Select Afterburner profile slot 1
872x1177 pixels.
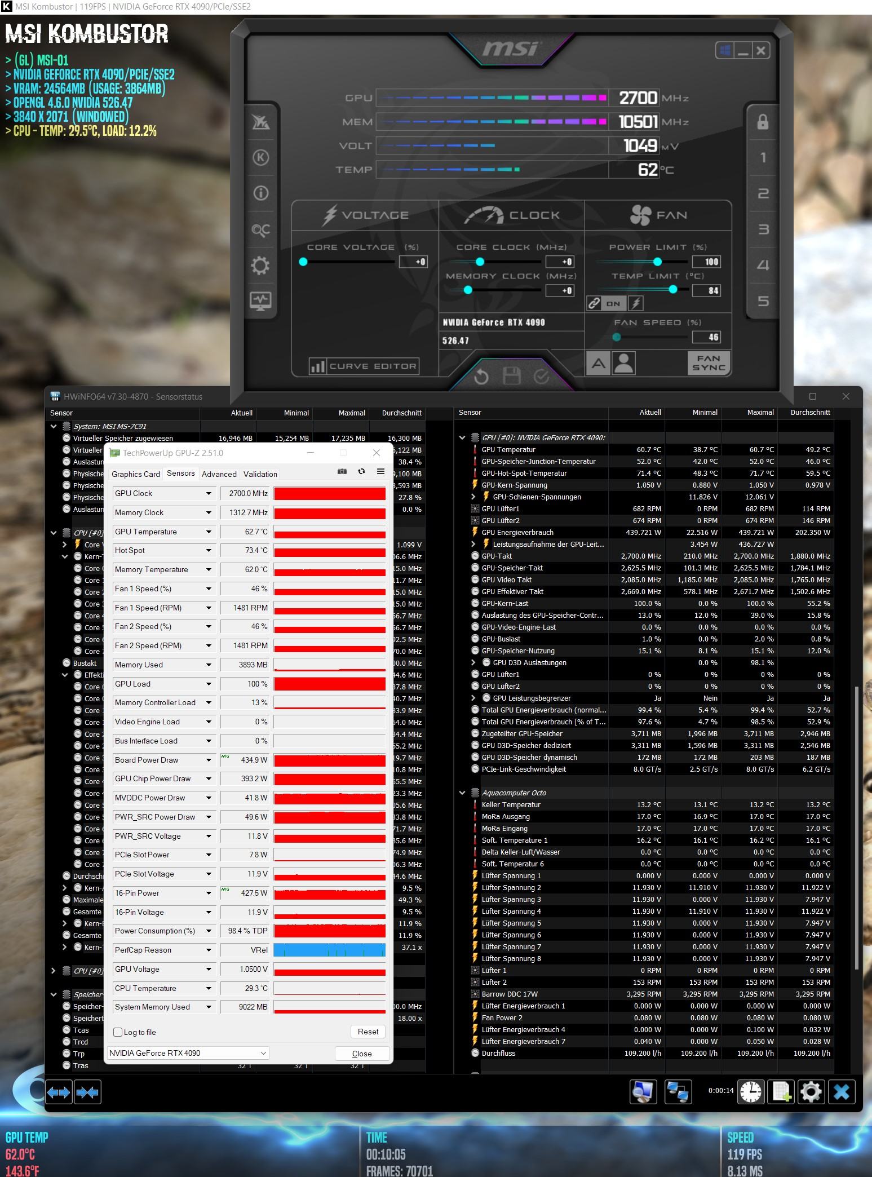click(763, 157)
